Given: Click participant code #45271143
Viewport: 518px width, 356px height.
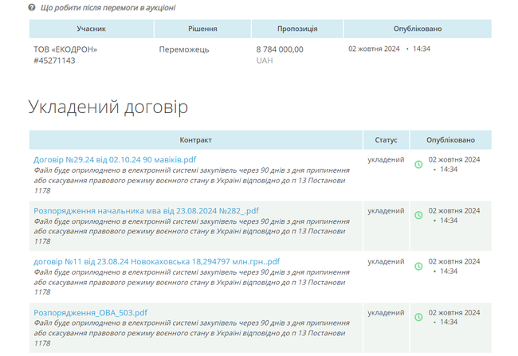Looking at the screenshot, I should coord(54,61).
